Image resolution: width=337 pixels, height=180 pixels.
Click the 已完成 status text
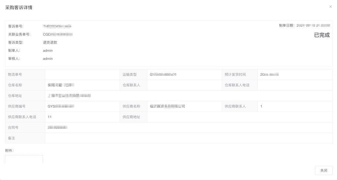[322, 35]
